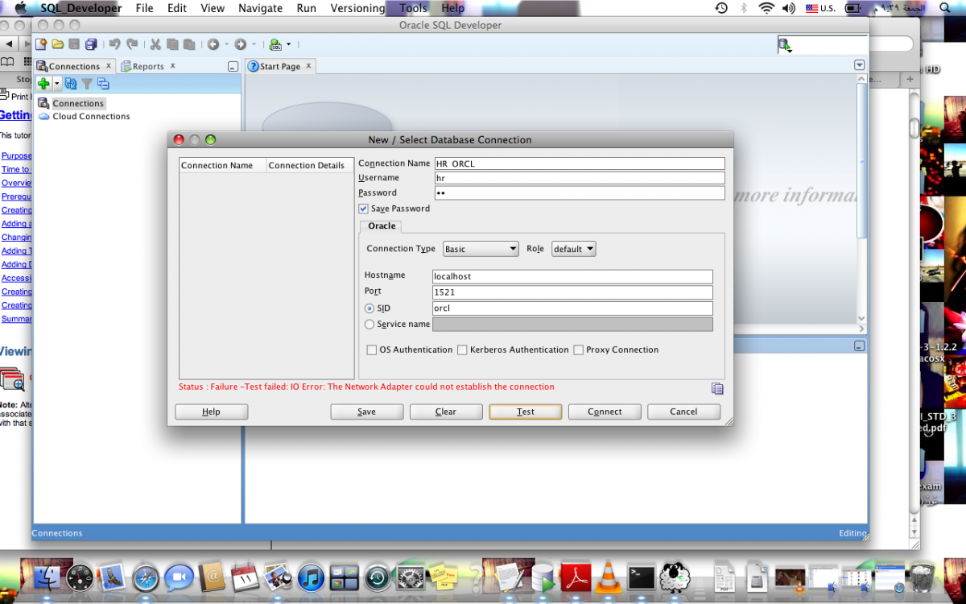Uncheck the Save Password checkbox
The height and width of the screenshot is (604, 966).
coord(364,209)
